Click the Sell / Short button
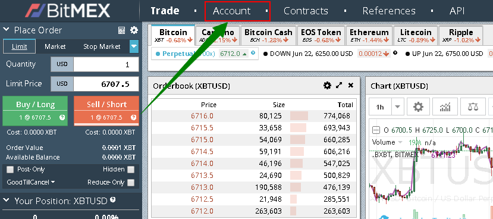The width and height of the screenshot is (493, 219). 106,111
